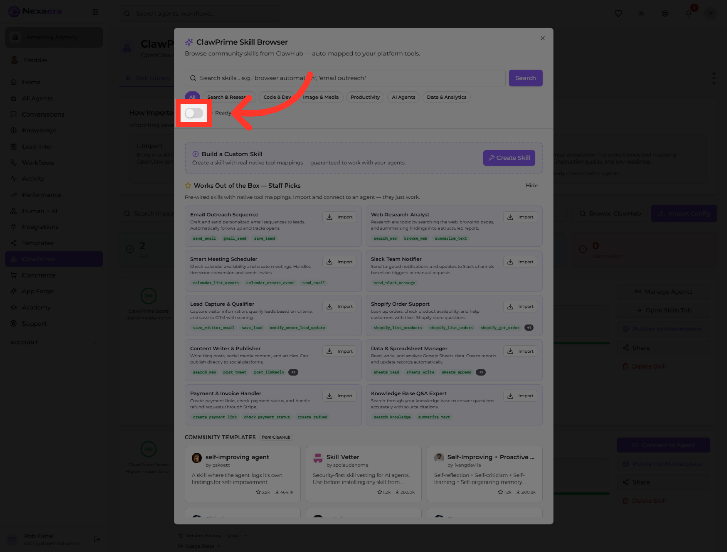Screen dimensions: 727x552
Task: Open the user avatar menu in the top bar
Action: tap(711, 14)
